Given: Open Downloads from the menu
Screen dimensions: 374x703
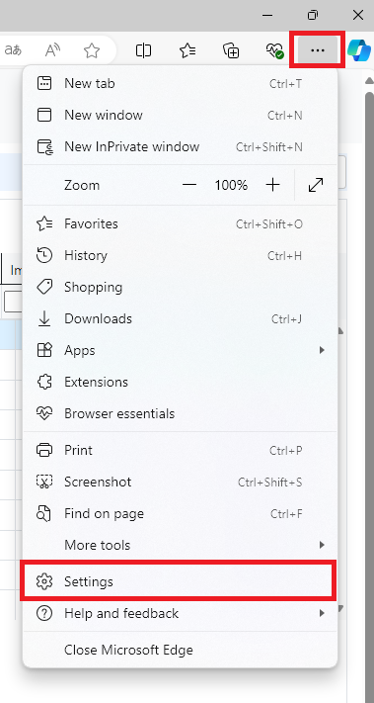Looking at the screenshot, I should click(181, 318).
